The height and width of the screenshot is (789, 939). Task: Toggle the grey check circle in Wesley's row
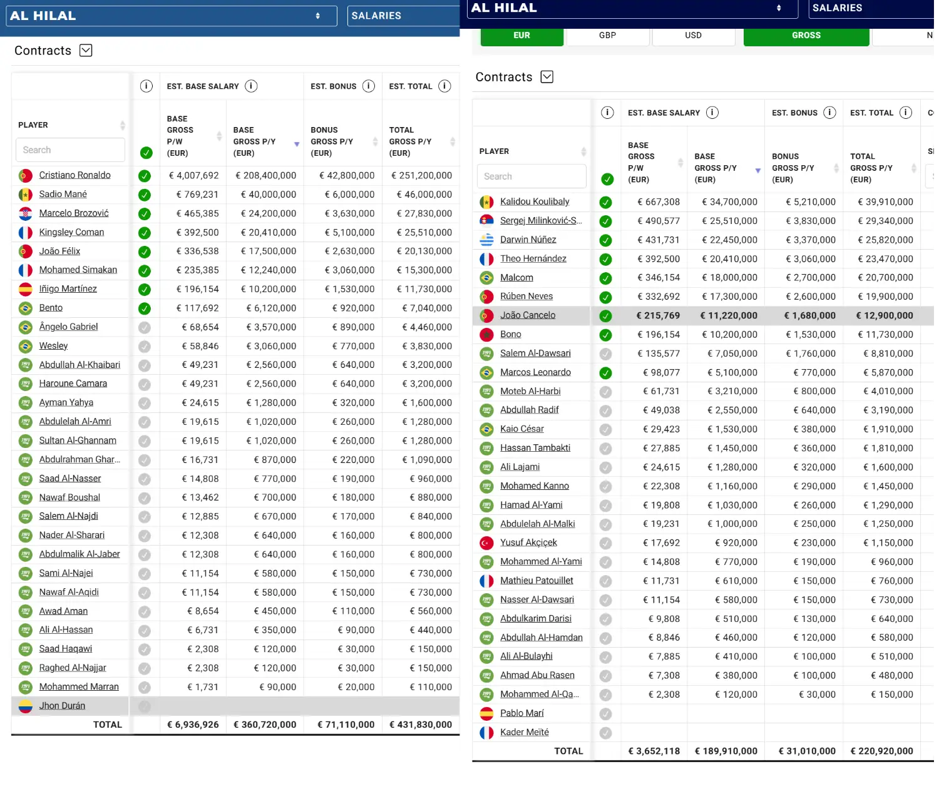click(145, 347)
